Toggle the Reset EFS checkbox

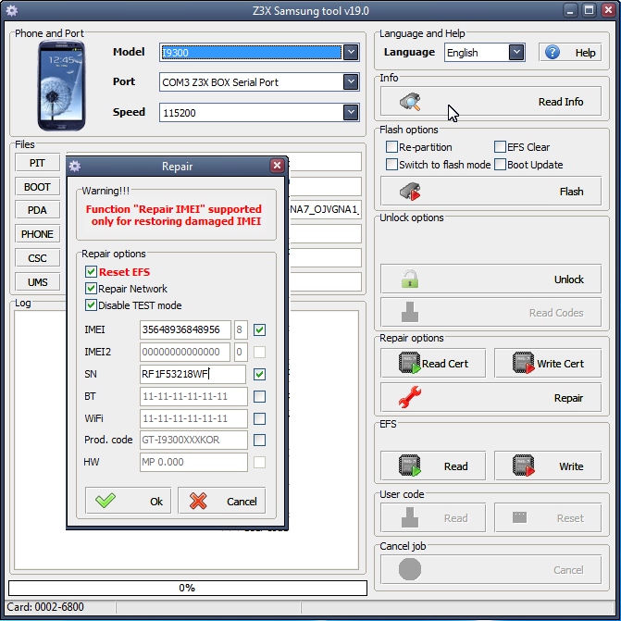point(91,272)
